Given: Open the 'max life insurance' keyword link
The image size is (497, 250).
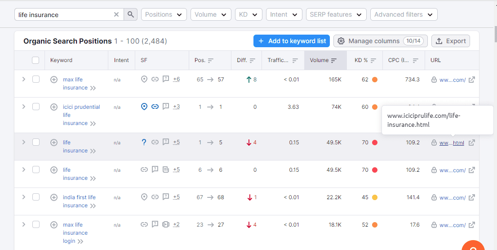Looking at the screenshot, I should [x=75, y=84].
